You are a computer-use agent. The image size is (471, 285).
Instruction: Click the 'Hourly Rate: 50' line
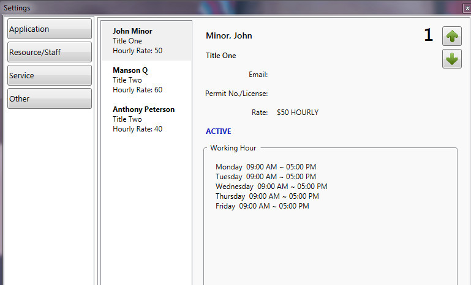coord(138,51)
